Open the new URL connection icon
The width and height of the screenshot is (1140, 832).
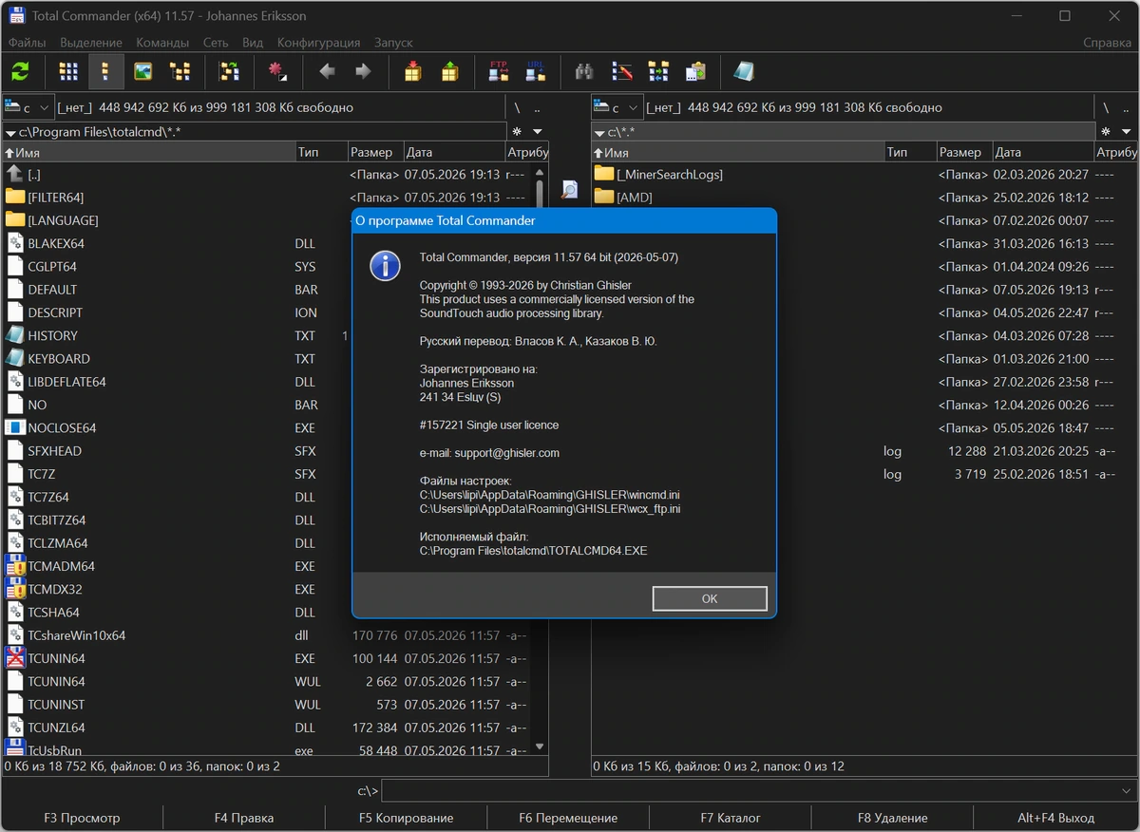tap(536, 71)
